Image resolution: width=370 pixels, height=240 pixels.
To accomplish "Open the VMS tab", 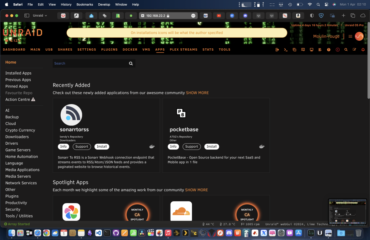I will click(146, 49).
